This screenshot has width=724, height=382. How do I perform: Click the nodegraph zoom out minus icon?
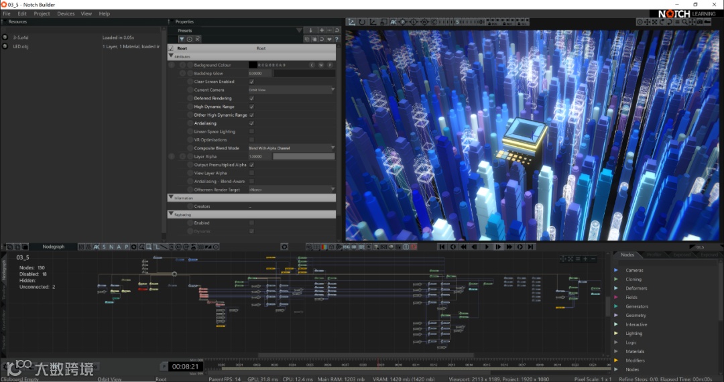point(593,259)
